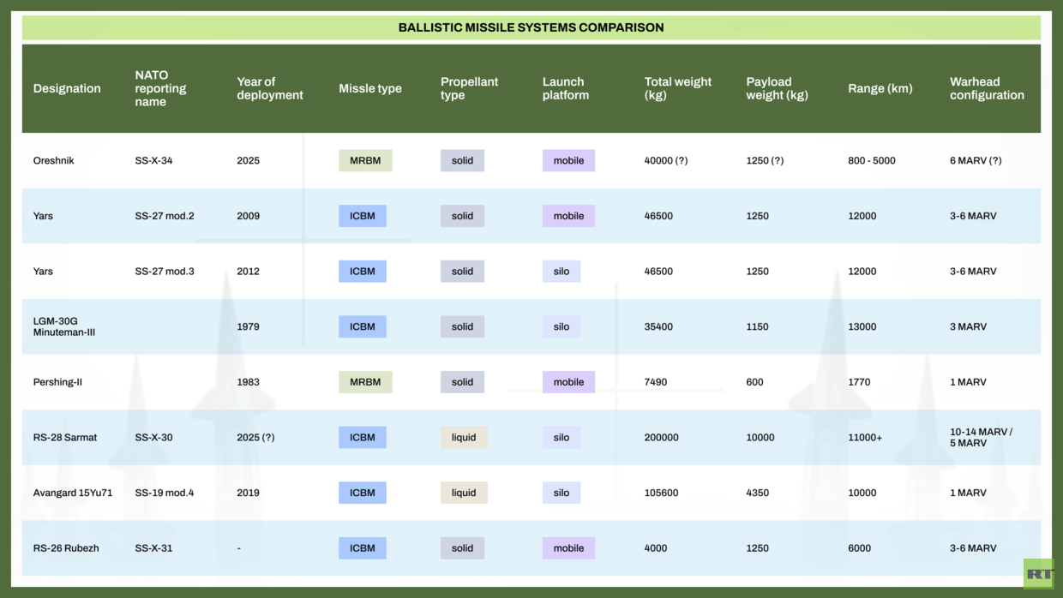
Task: Select the '2012' deployment year cell
Action: (x=248, y=272)
